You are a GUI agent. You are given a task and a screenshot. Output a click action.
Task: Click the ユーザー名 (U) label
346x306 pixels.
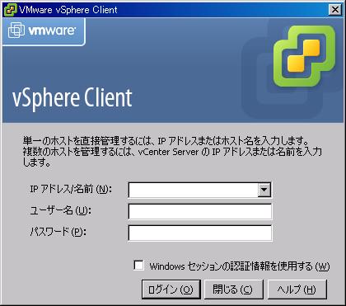(x=60, y=210)
